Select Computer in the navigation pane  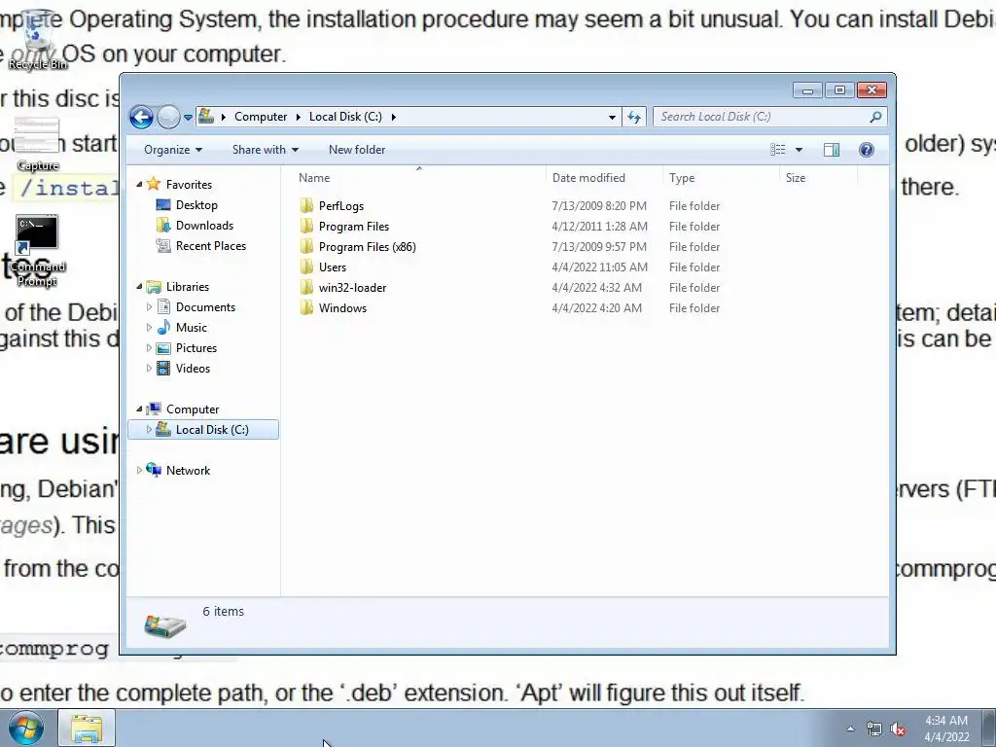point(193,409)
